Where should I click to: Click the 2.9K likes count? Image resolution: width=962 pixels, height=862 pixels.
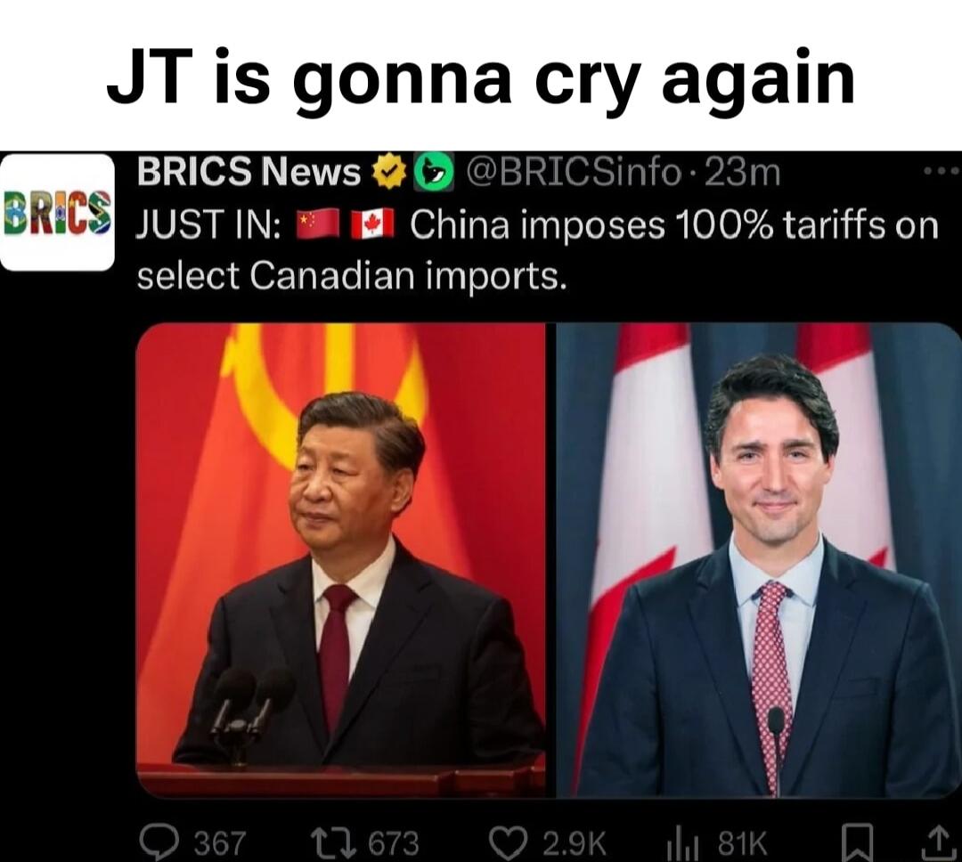click(575, 843)
